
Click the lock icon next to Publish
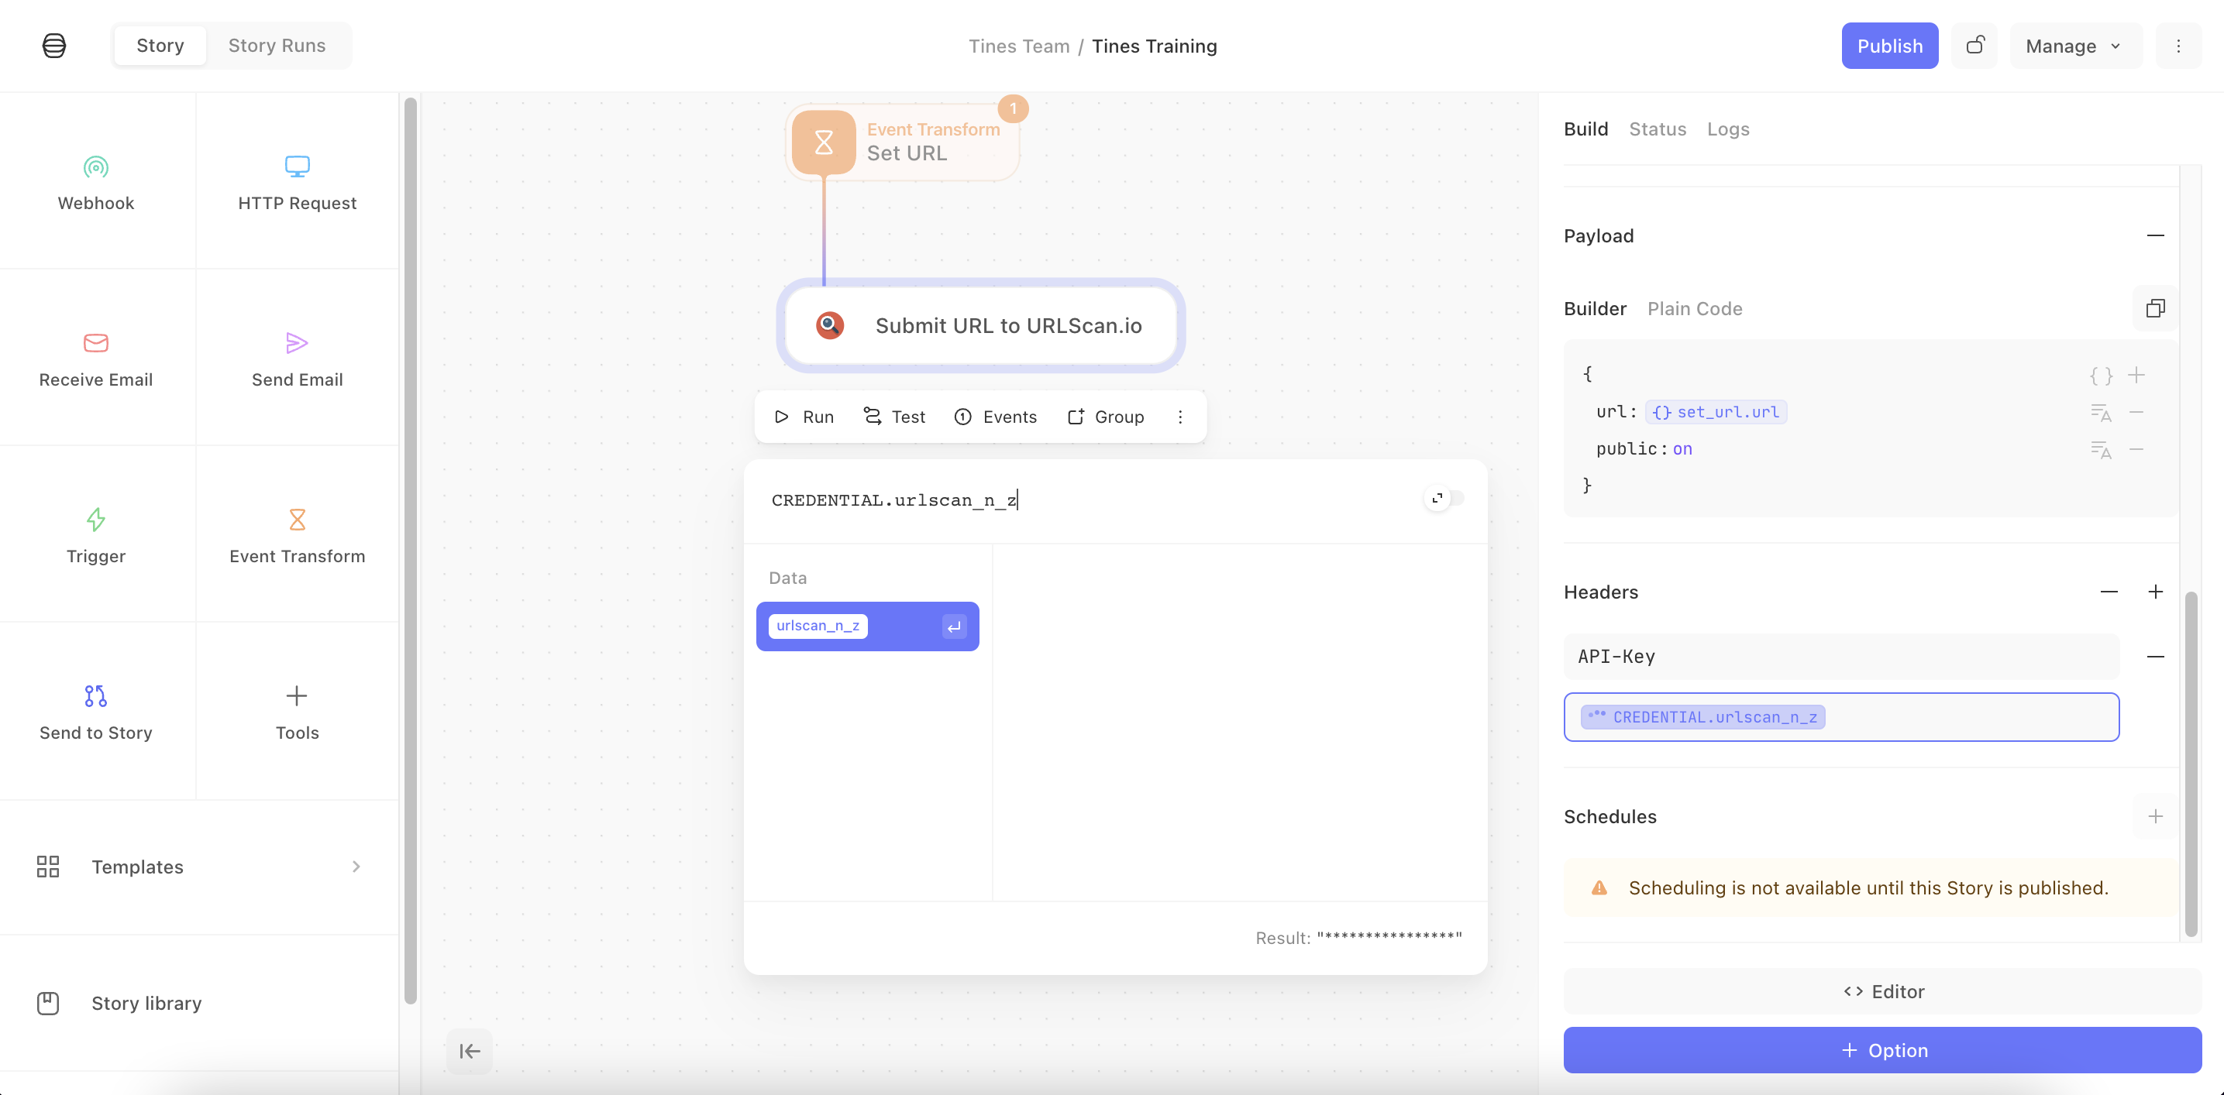1974,46
